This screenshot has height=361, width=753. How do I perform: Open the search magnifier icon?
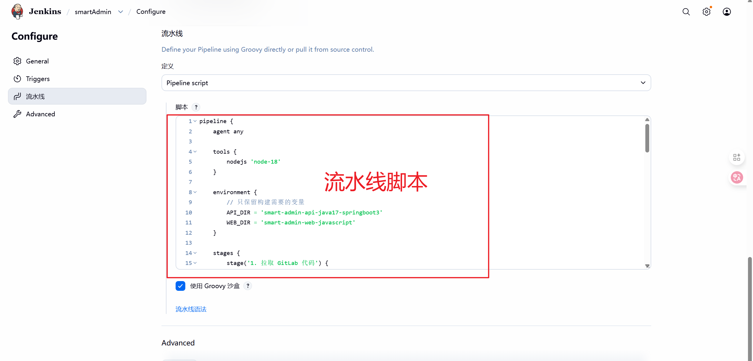pos(686,12)
